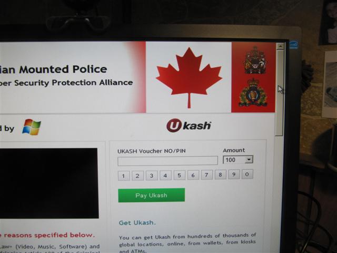Tap keypad digit 3
337x253 pixels.
tap(152, 176)
